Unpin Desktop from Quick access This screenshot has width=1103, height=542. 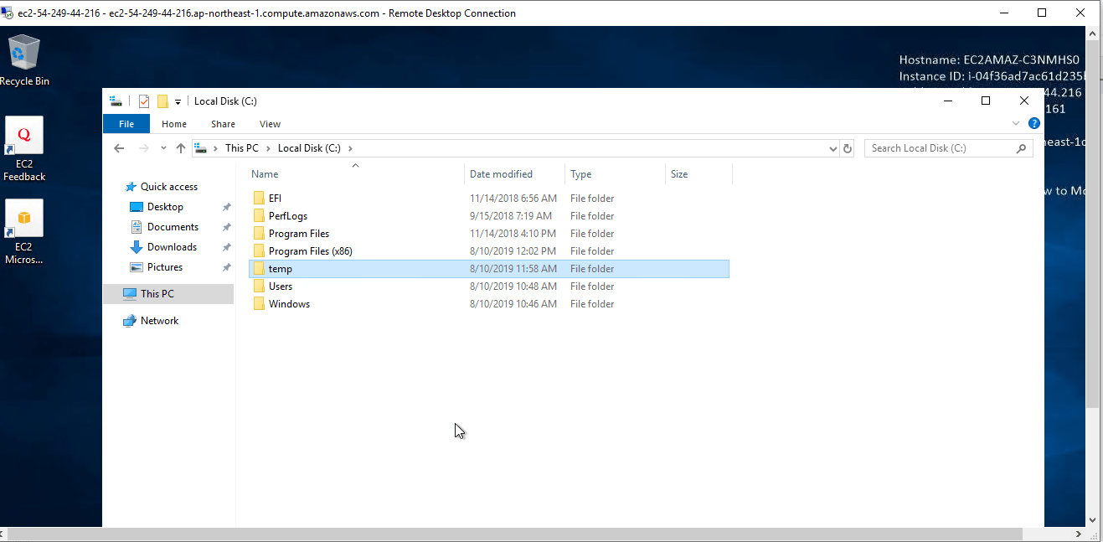point(226,206)
